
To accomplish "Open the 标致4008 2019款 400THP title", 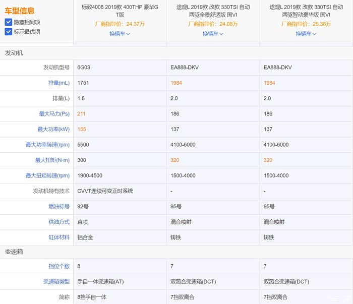I will [x=120, y=11].
